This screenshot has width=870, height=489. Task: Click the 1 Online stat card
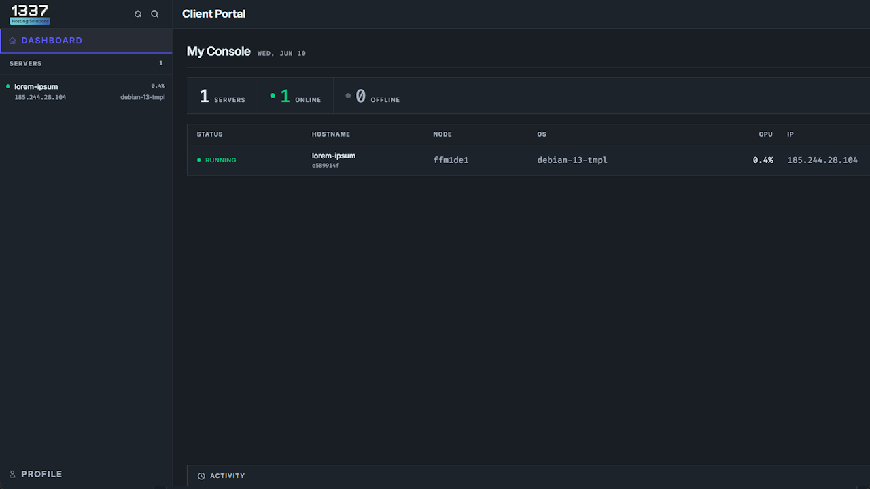click(x=296, y=96)
